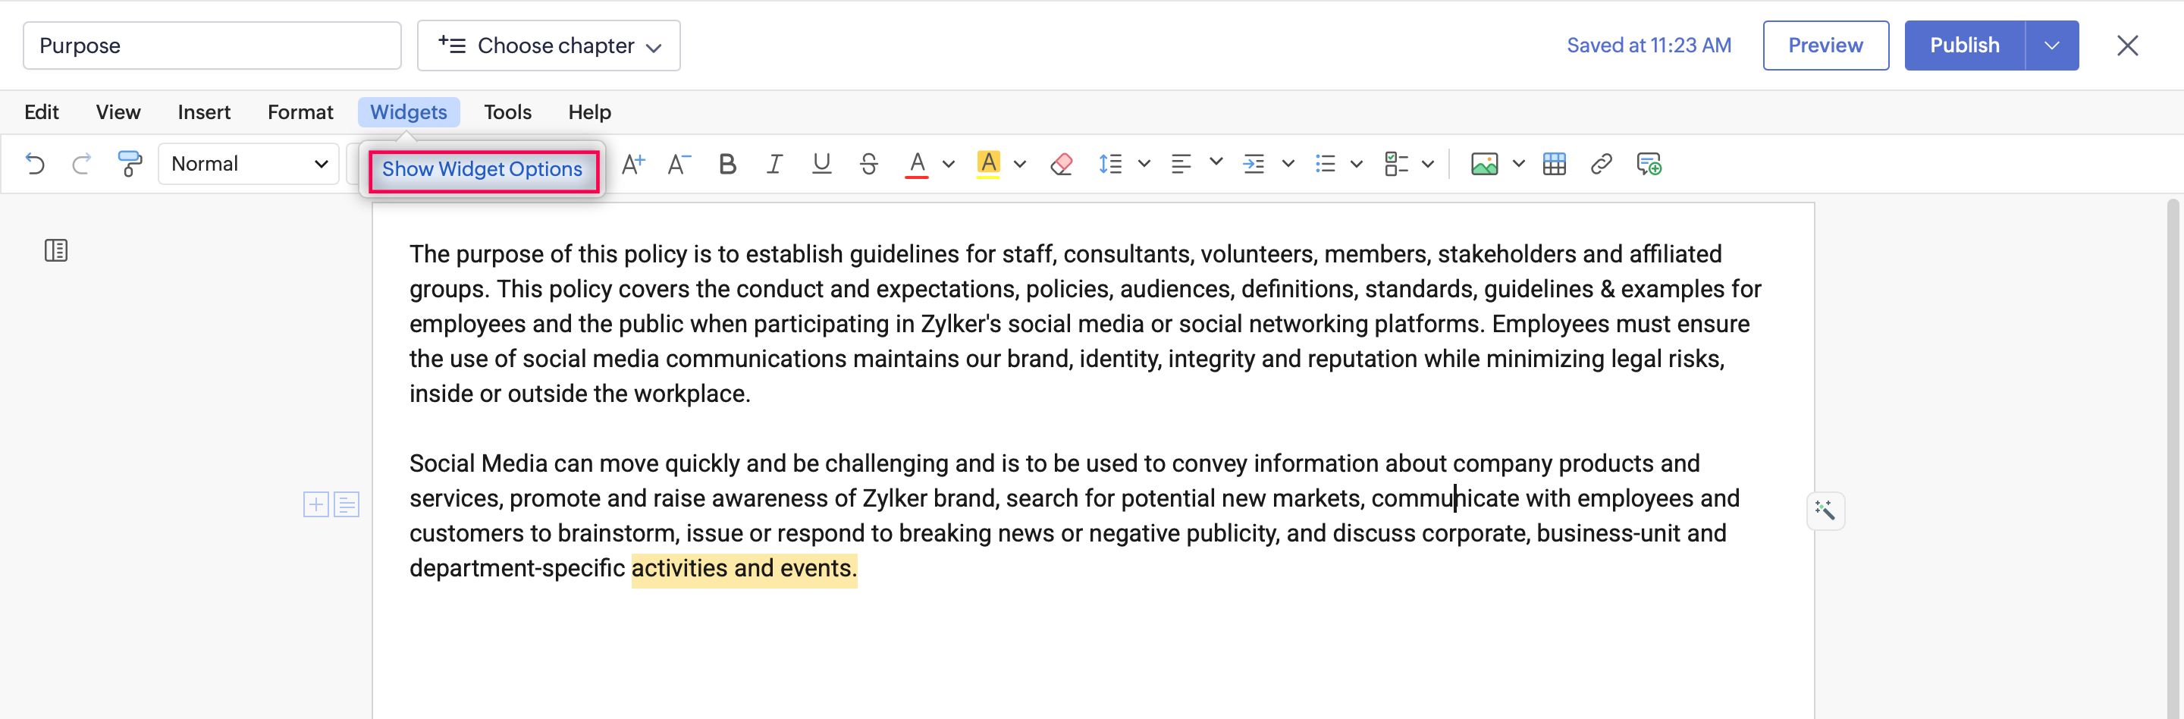Open the magic wand assistant

(1825, 510)
